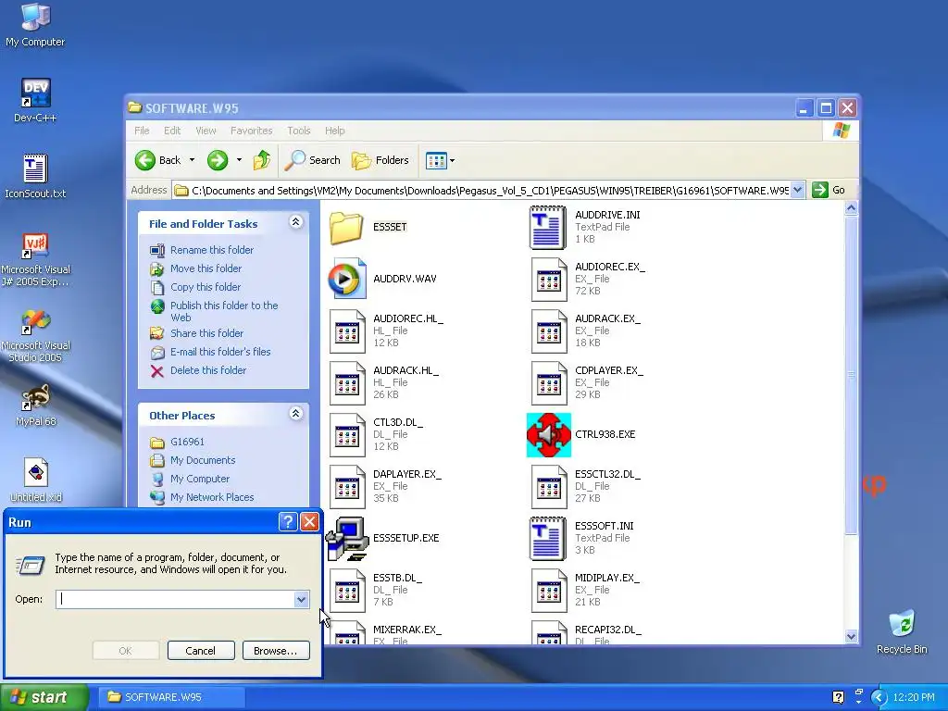Viewport: 948px width, 711px height.
Task: Click Share this folder link
Action: click(206, 333)
